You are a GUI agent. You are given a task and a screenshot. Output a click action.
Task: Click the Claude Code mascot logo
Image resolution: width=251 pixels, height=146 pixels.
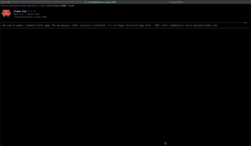pyautogui.click(x=6, y=13)
